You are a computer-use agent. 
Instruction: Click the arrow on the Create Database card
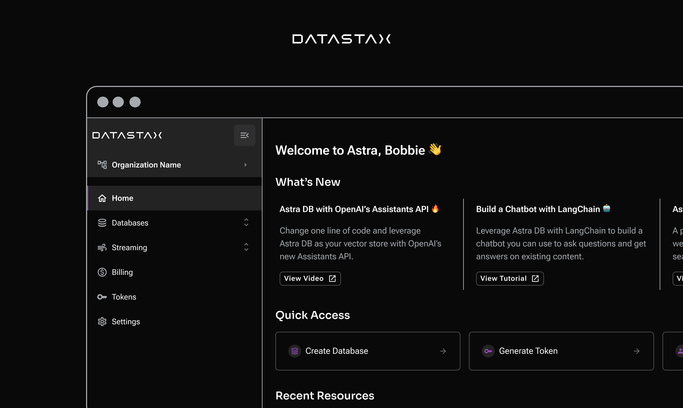443,351
